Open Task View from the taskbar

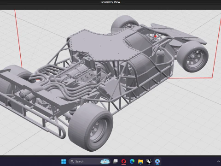pyautogui.click(x=115, y=161)
